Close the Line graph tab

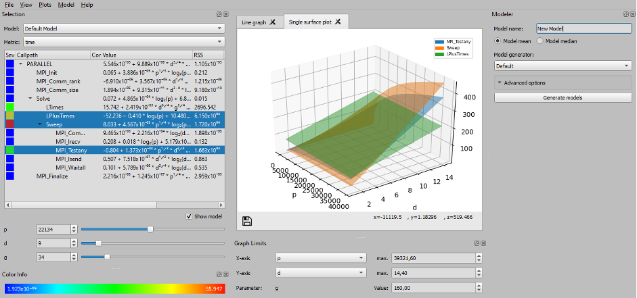click(x=273, y=22)
